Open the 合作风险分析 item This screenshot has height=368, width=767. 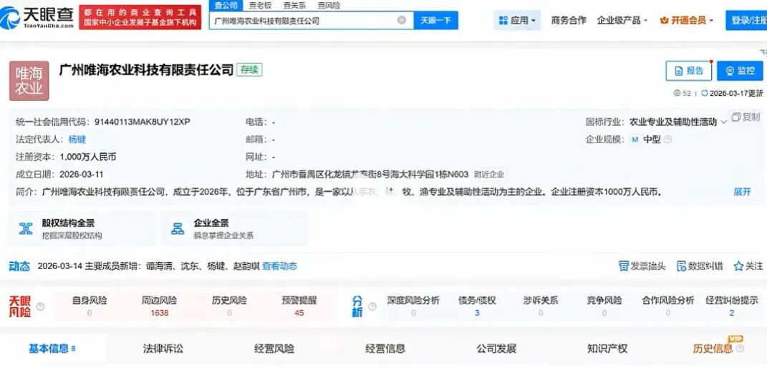coord(667,306)
